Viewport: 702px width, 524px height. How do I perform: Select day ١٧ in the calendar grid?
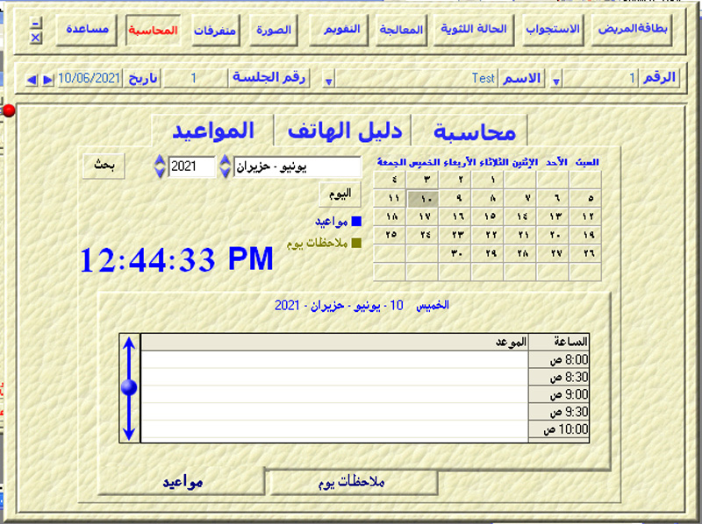pos(425,216)
